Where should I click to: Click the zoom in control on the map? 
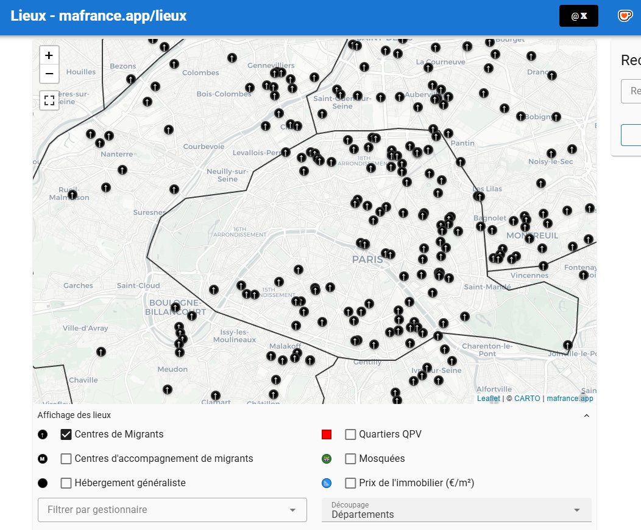point(49,55)
